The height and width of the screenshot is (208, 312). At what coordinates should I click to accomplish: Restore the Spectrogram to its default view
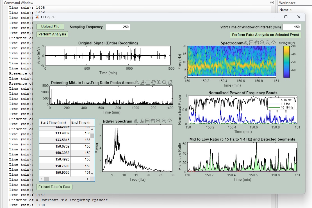273,43
